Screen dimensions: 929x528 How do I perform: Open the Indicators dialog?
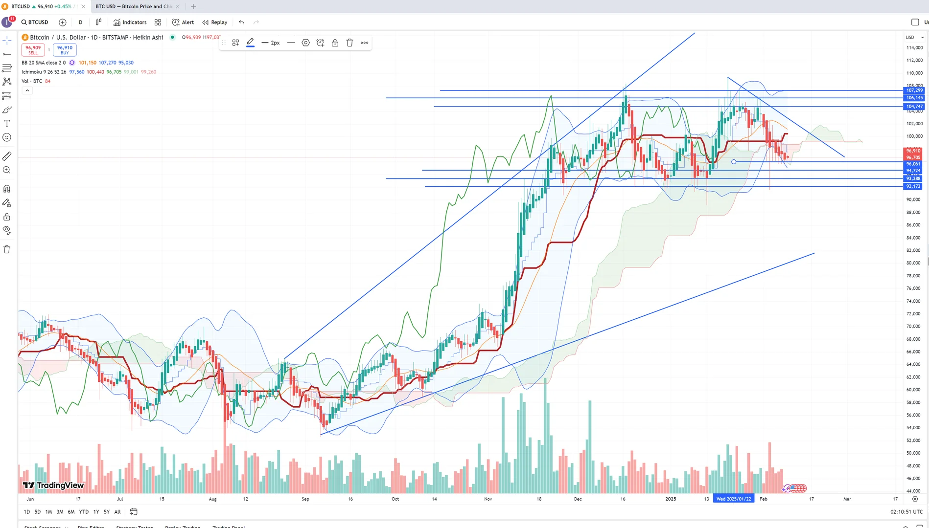pos(130,22)
